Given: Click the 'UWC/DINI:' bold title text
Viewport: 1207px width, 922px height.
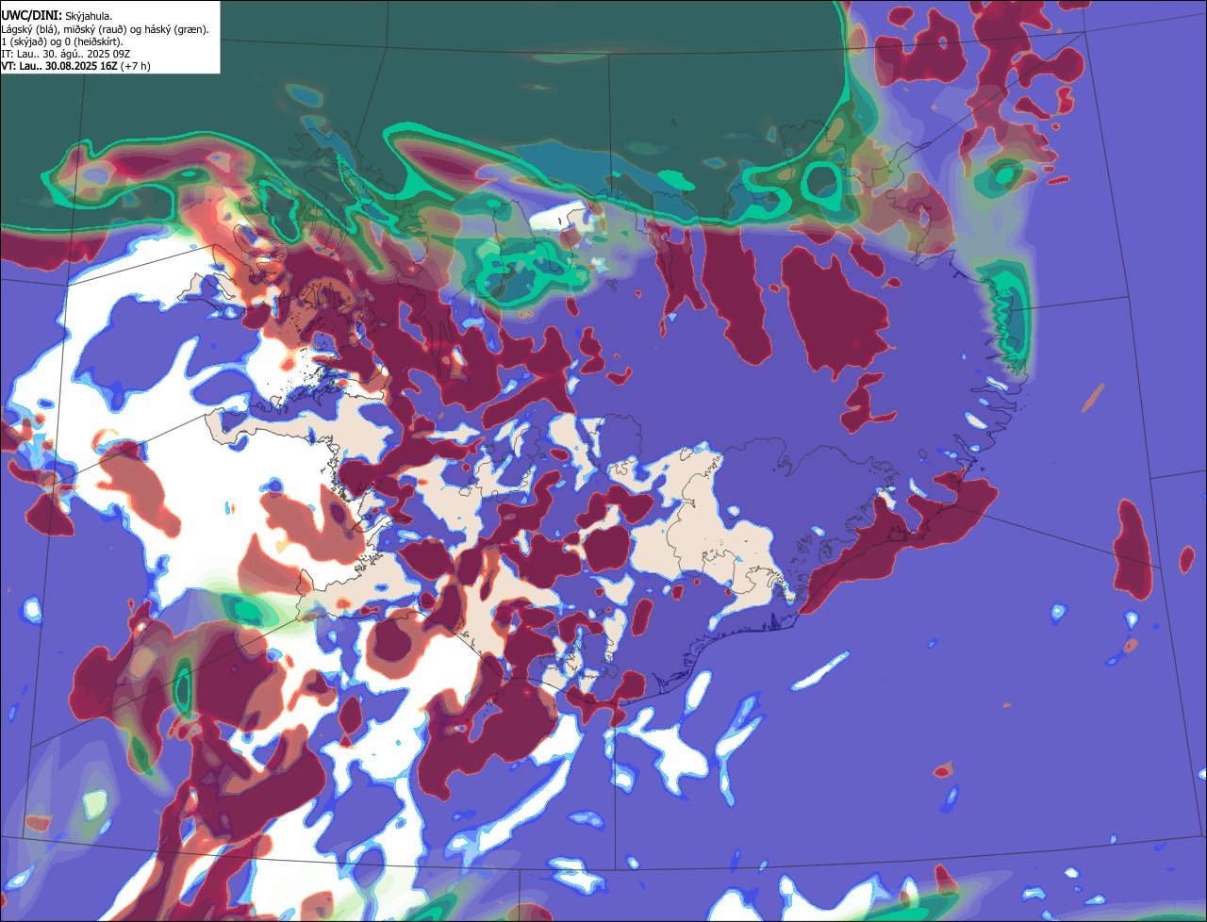Looking at the screenshot, I should pyautogui.click(x=32, y=16).
